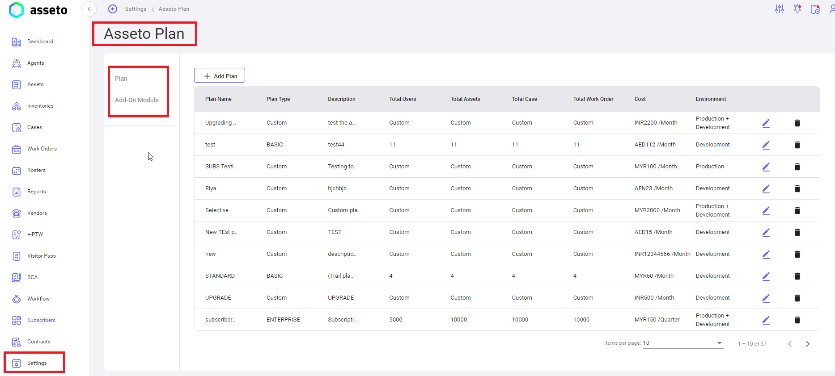Click the MYR150 /Quarter cost cell
The width and height of the screenshot is (835, 376).
(x=657, y=320)
